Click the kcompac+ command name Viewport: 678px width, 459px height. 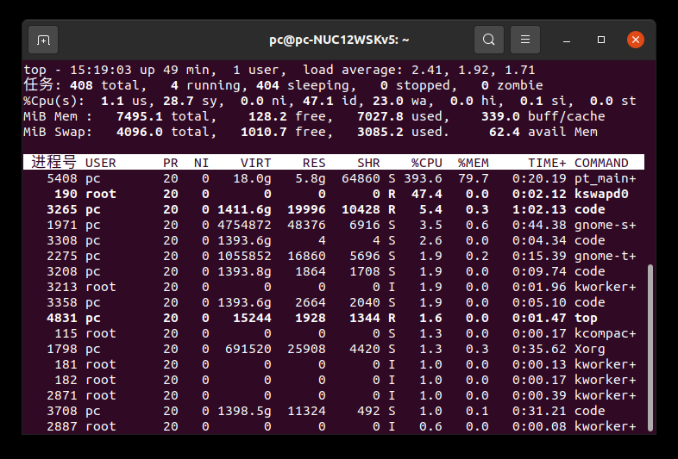pos(606,333)
